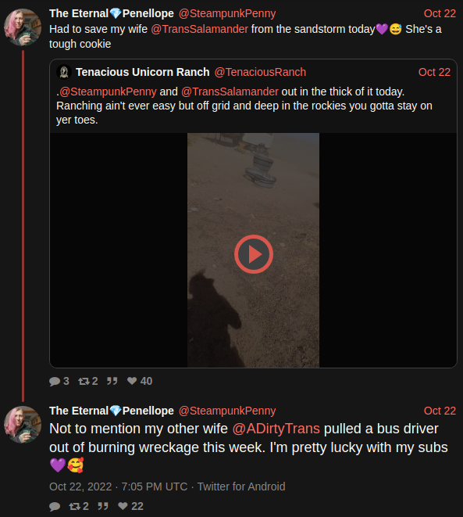Open Tenacious Unicorn Ranch display name
Image resolution: width=463 pixels, height=517 pixels.
142,72
